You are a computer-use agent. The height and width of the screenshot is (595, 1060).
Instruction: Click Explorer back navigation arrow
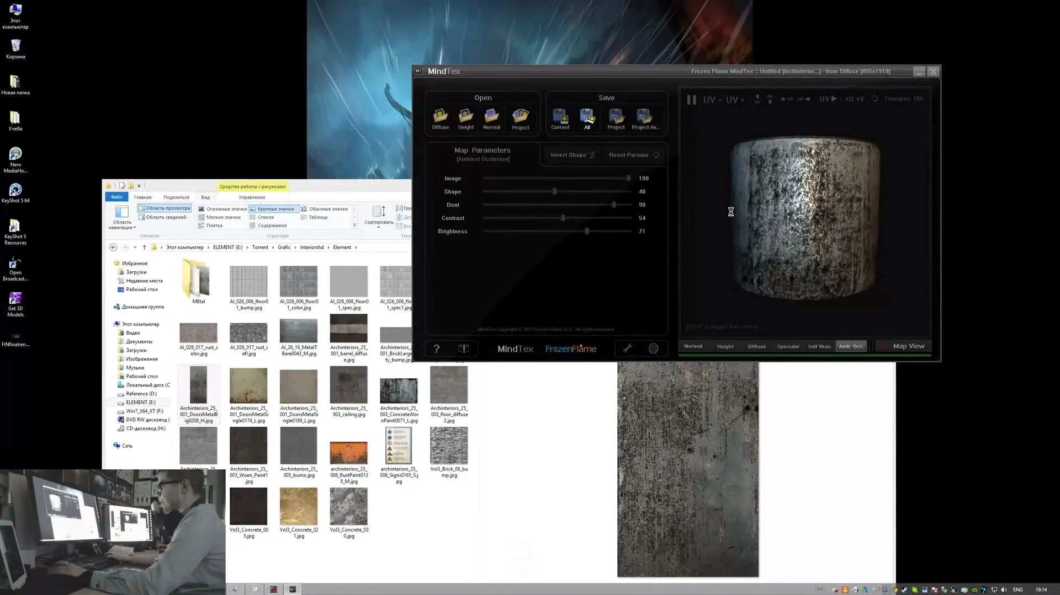pos(113,247)
